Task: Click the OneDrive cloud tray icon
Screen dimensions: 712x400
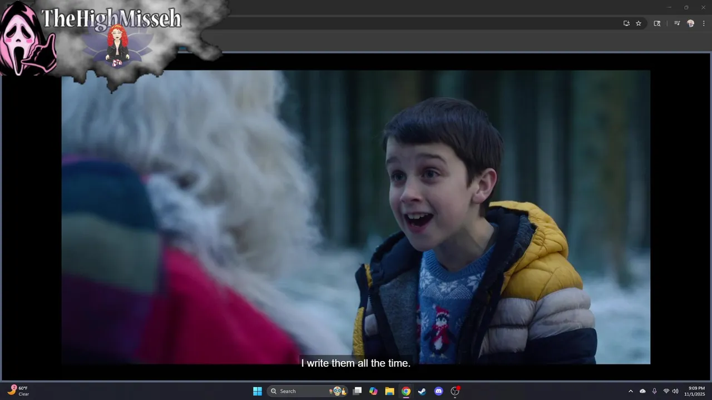Action: 642,391
